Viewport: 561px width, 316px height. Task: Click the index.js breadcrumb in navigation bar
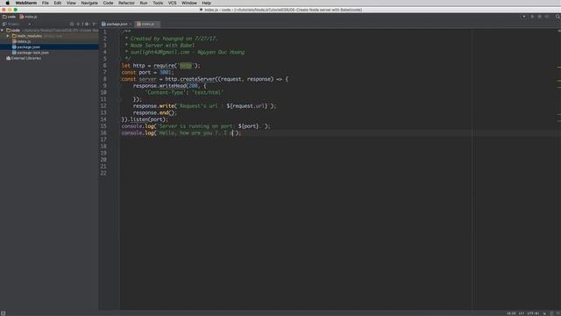28,17
